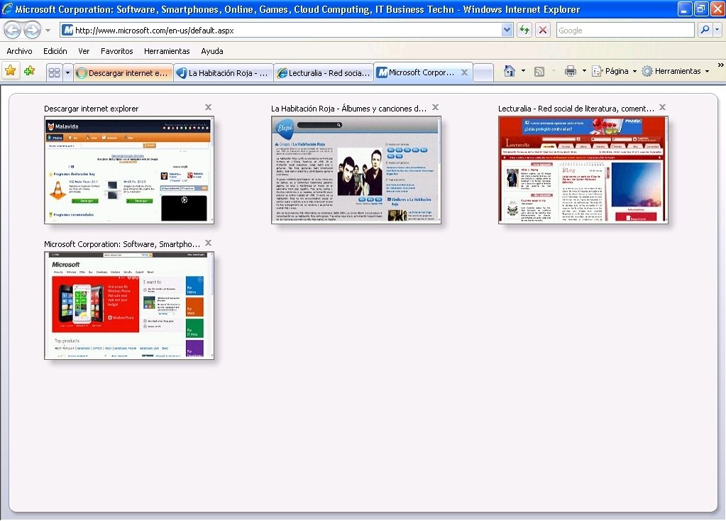Click the site icon in the address bar

coord(67,31)
